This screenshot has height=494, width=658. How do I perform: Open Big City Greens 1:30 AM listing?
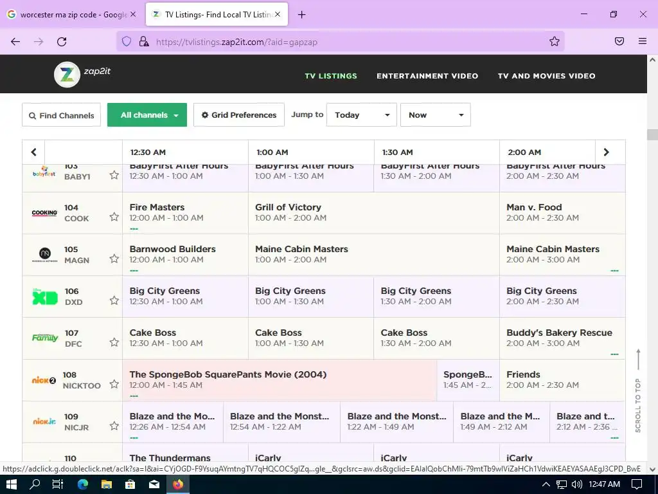[436, 297]
